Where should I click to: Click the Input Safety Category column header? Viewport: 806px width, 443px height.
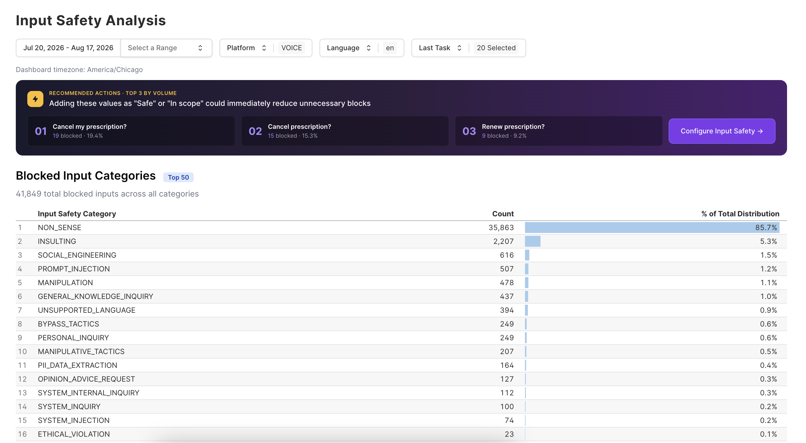[77, 214]
